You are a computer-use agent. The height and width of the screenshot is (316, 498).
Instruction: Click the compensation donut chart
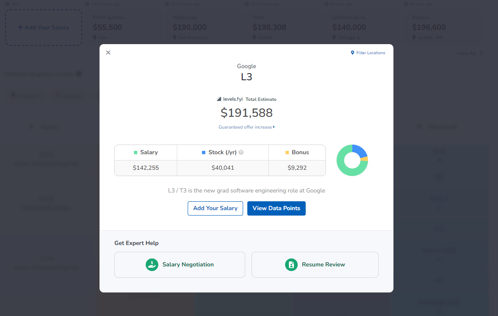352,160
